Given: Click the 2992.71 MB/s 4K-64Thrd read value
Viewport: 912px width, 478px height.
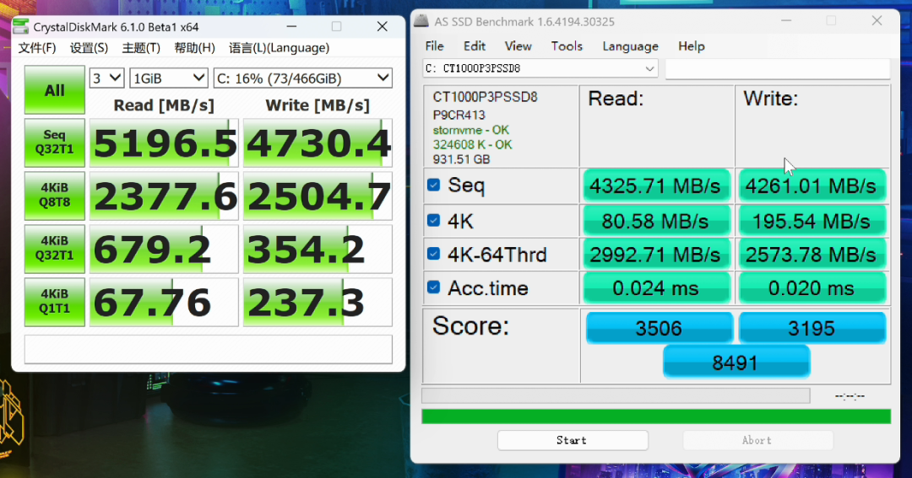Looking at the screenshot, I should tap(656, 255).
